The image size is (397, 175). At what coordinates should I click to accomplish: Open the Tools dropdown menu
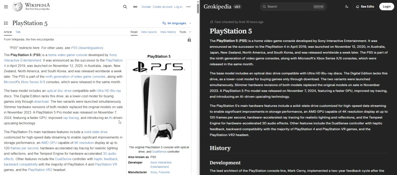[185, 32]
